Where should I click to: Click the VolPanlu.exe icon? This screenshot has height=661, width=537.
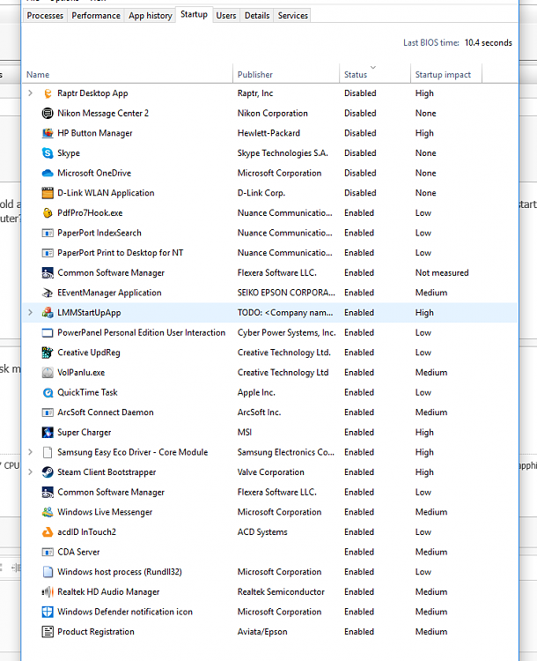(48, 373)
